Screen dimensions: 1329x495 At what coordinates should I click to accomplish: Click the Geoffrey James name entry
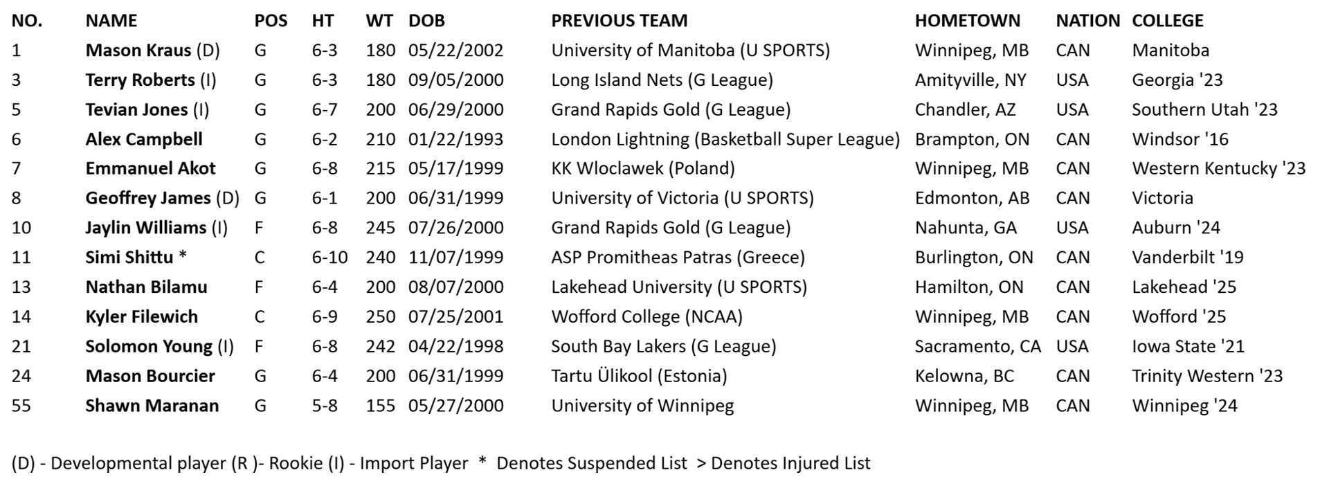point(147,199)
